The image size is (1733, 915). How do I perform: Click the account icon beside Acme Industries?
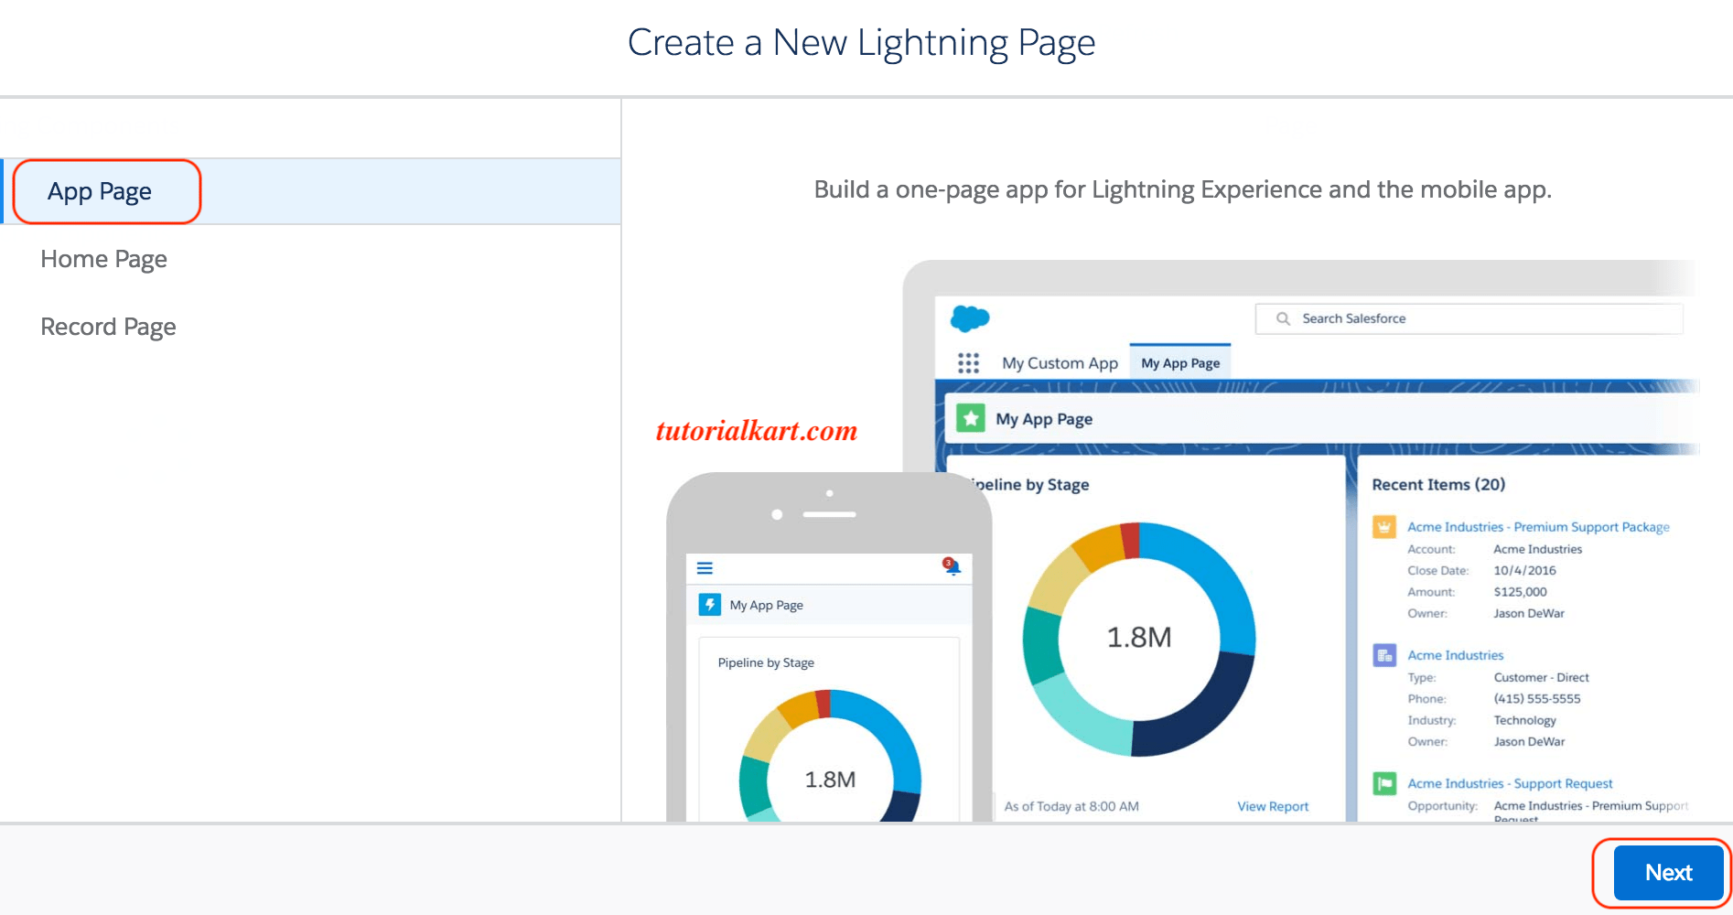pos(1383,655)
